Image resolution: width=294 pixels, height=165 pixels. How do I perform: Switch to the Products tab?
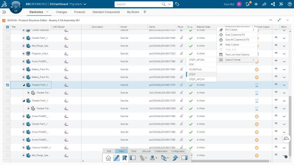[x=80, y=12]
